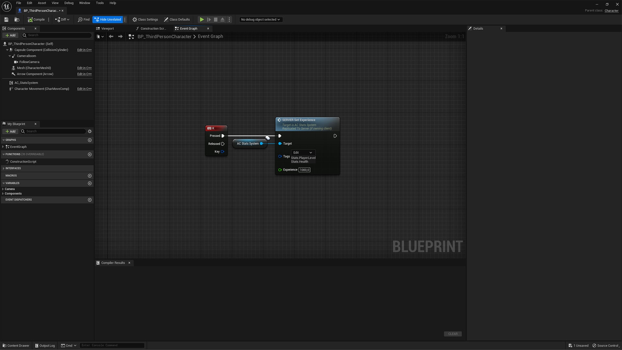Navigate forward in graph history
Viewport: 622px width, 350px height.
[x=120, y=37]
